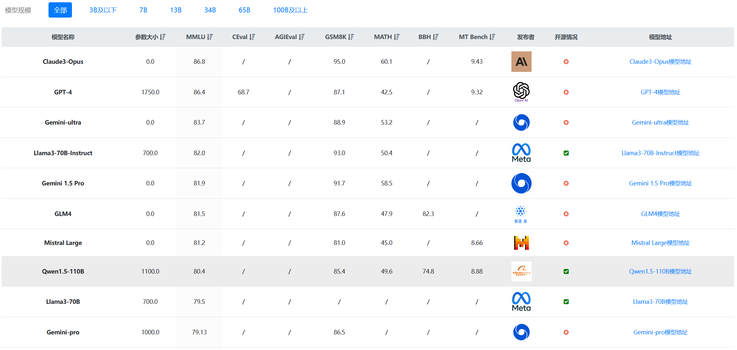737x350 pixels.
Task: Click Claude3-Opus MT Bench score 9.43
Action: click(x=477, y=61)
